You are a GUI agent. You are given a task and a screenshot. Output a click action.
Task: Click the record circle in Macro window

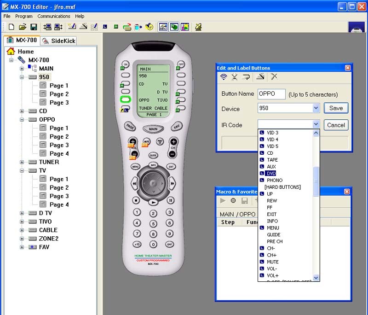233,200
